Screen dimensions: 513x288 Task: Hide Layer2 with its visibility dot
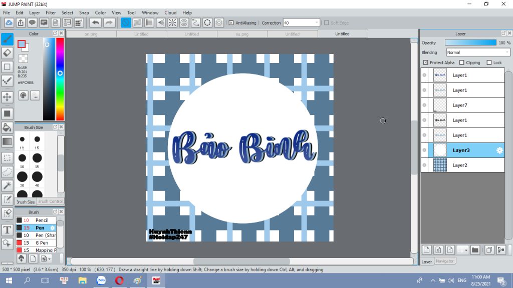[424, 165]
